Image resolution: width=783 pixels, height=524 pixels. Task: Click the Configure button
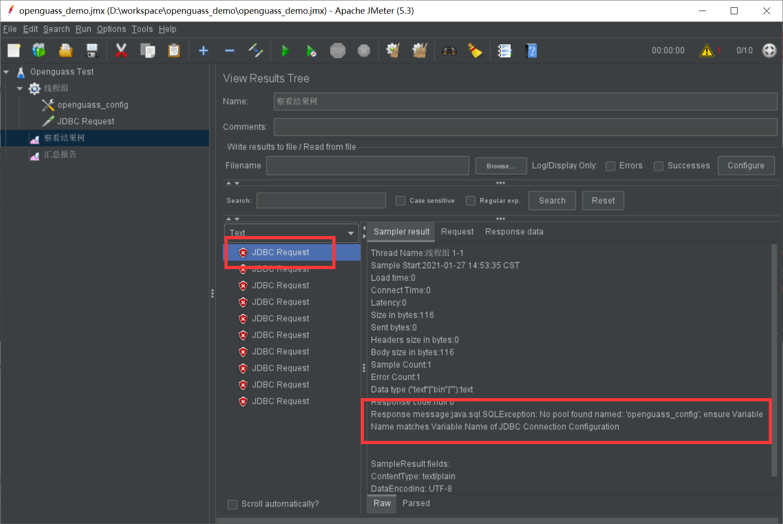click(x=746, y=166)
